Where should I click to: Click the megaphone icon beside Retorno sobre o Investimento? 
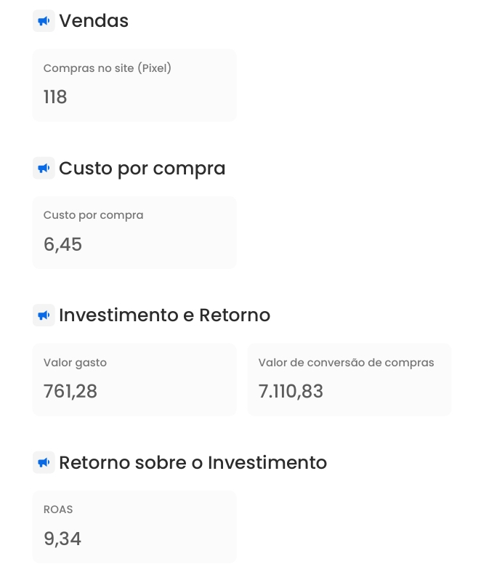(44, 462)
